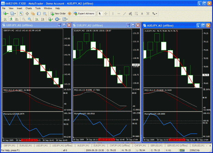Image resolution: width=213 pixels, height=153 pixels.
Task: Expand the Profiles dropdown arrow
Action: tap(15, 14)
